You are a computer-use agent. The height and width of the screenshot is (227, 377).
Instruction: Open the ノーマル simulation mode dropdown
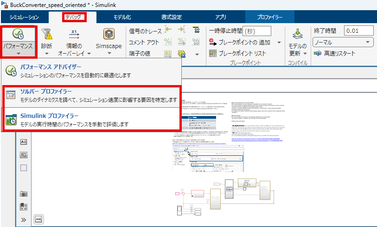point(343,42)
